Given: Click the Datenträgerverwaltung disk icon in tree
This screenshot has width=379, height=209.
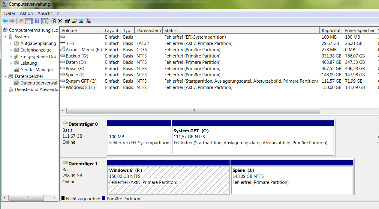Looking at the screenshot, I should pos(17,83).
